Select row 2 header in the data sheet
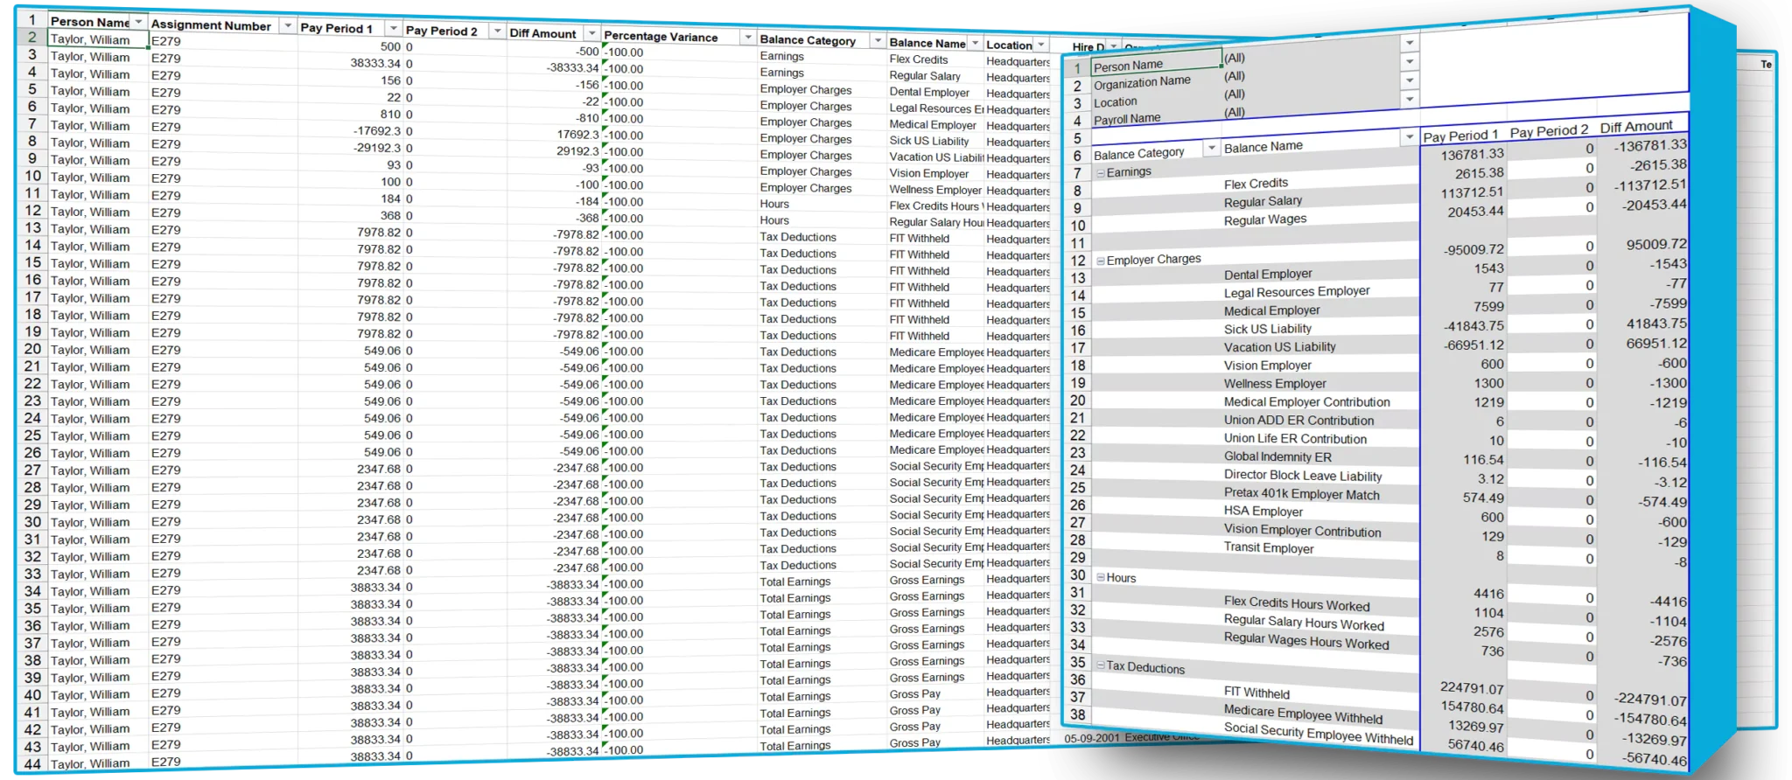The image size is (1792, 780). coord(32,38)
